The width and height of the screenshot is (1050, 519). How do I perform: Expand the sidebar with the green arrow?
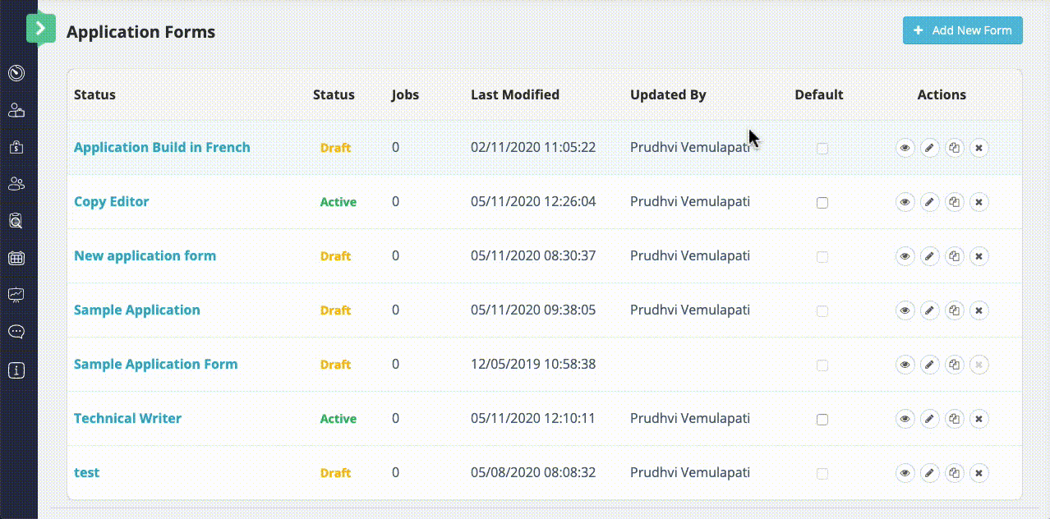[40, 29]
